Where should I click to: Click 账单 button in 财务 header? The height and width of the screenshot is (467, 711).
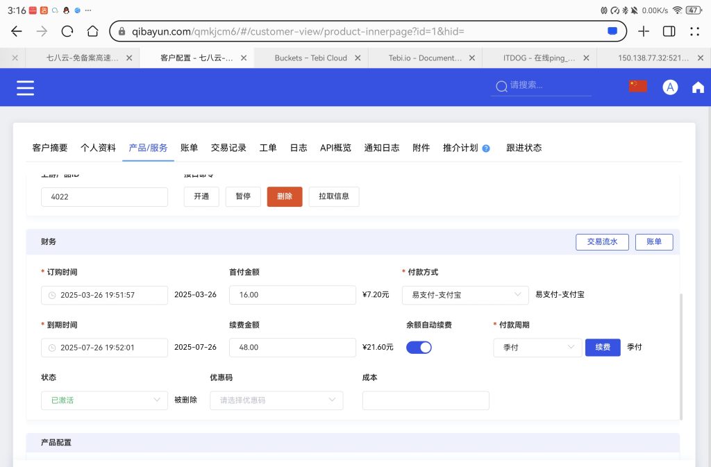(654, 242)
